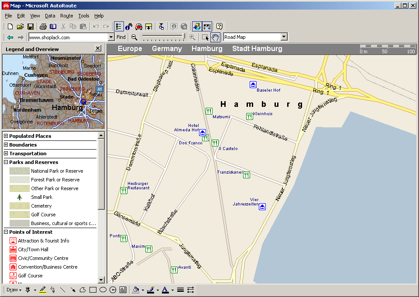The image size is (419, 297).
Task: Toggle the Legend and Overview pane button
Action: click(119, 27)
